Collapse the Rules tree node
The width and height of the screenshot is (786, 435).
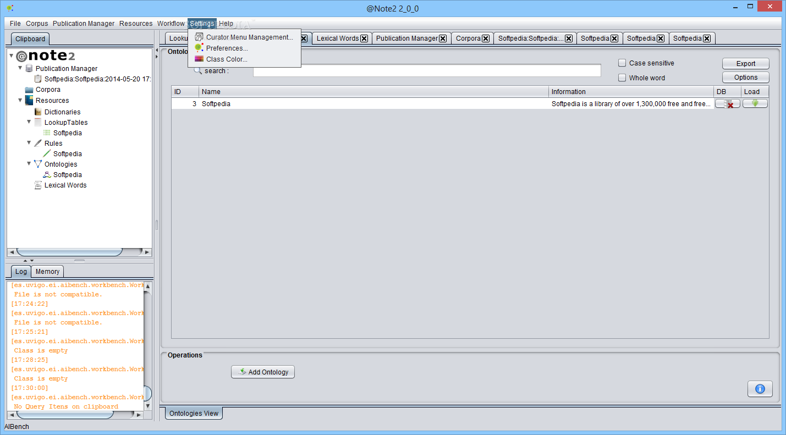click(x=29, y=143)
